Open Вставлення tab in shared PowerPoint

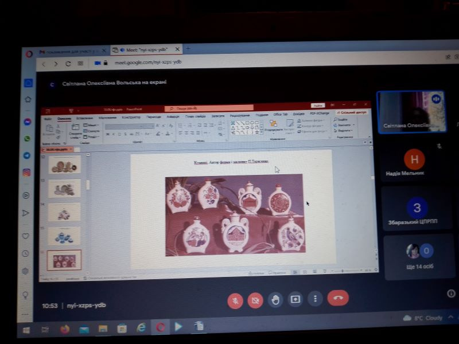coord(84,118)
